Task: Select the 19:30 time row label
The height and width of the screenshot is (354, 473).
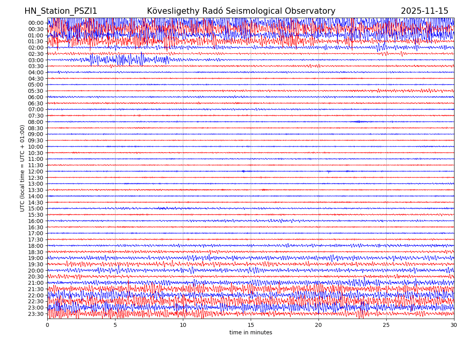Action: click(35, 264)
